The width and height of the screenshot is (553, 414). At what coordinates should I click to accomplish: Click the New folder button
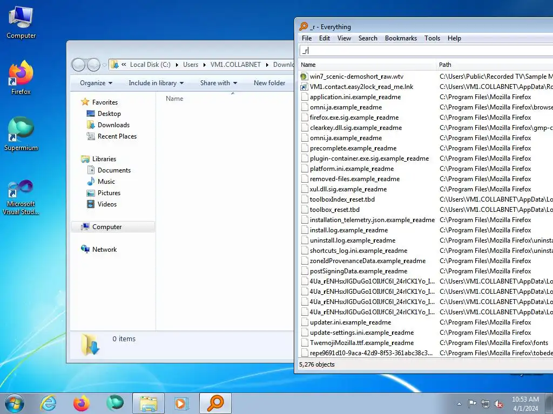269,83
